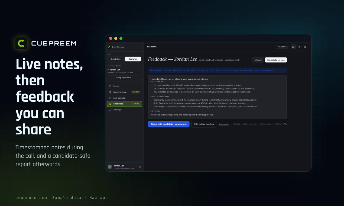Click the globe icon in top bar

coord(305,47)
